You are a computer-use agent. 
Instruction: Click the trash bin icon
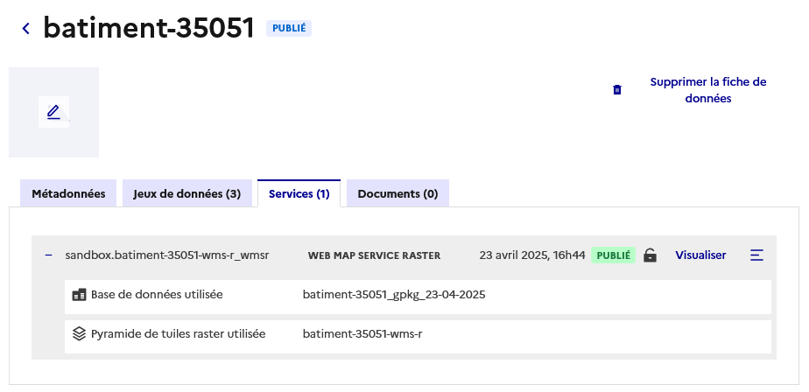point(617,89)
